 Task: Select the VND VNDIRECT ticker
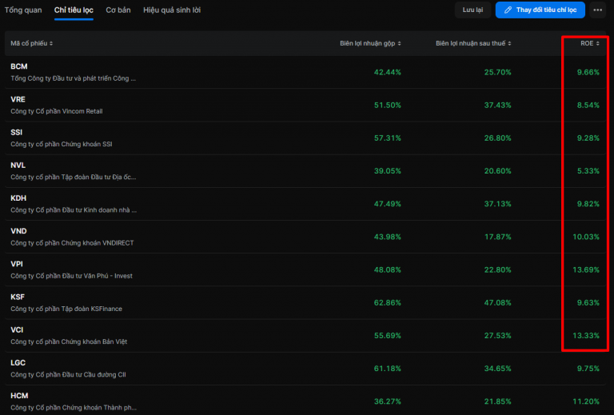click(x=18, y=231)
